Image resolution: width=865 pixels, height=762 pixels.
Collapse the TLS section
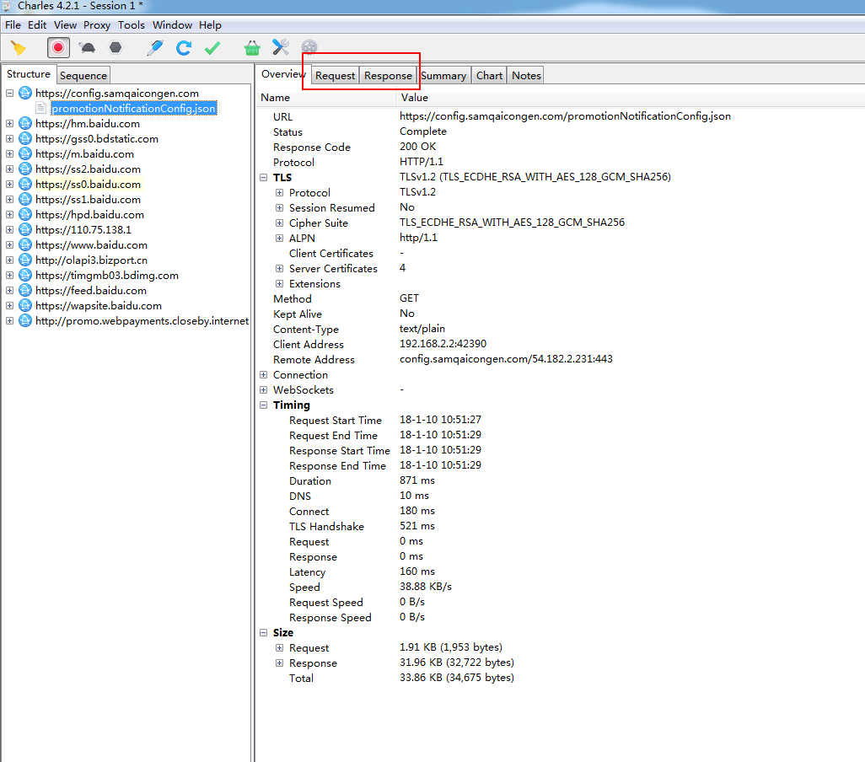tap(264, 178)
